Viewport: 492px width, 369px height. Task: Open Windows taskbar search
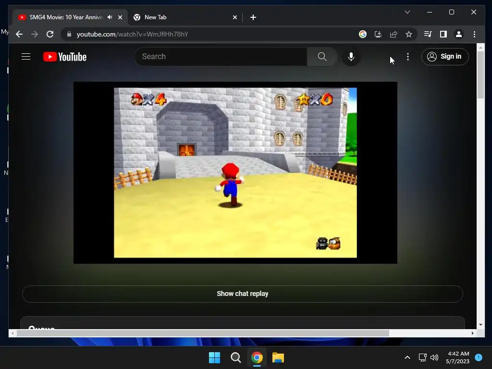[x=235, y=357]
